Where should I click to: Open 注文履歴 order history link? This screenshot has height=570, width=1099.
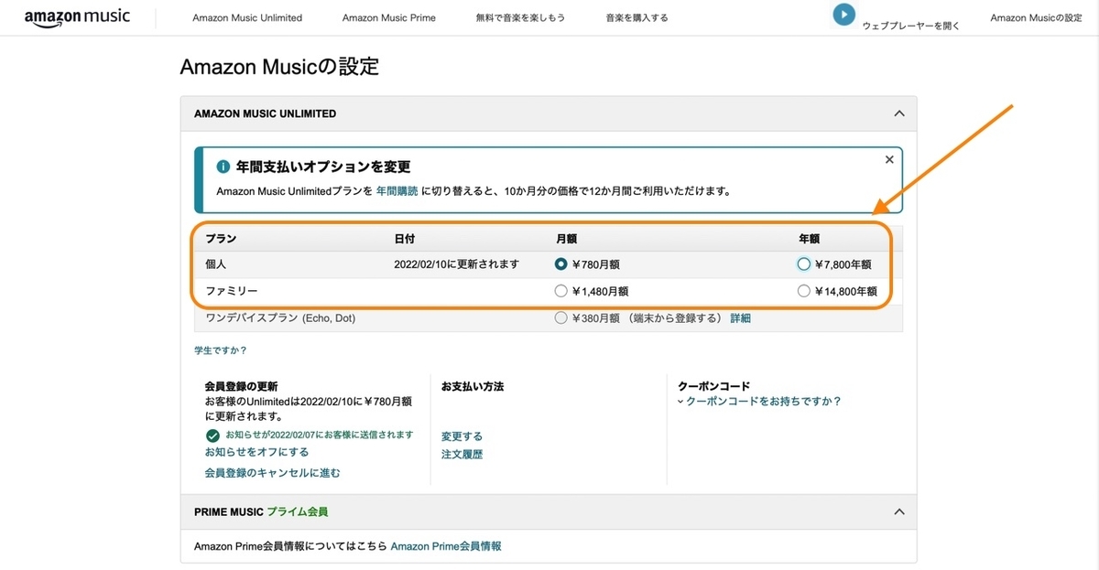pos(462,454)
